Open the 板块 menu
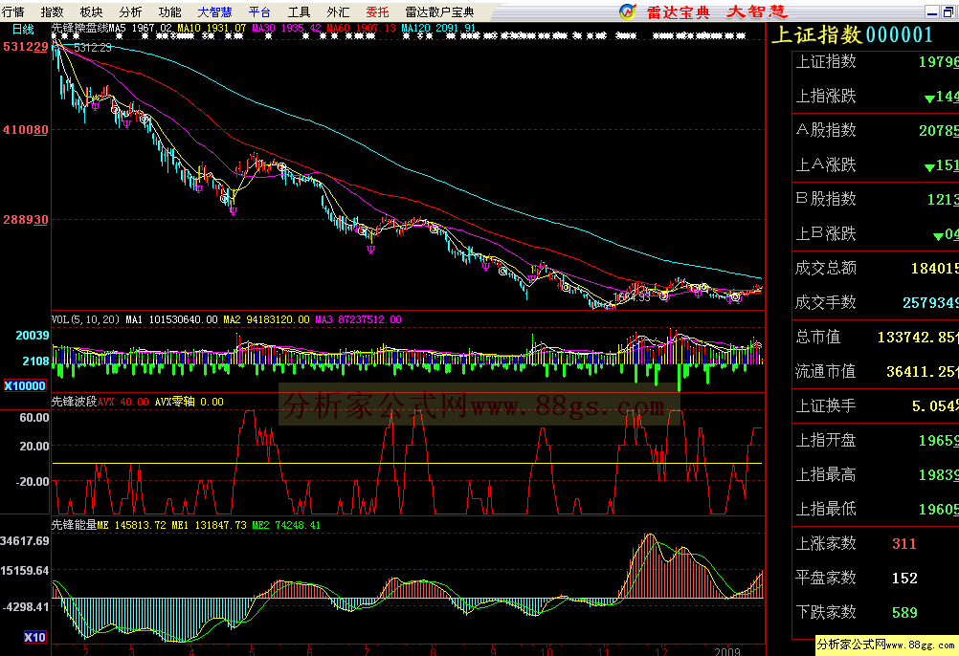The height and width of the screenshot is (656, 959). [x=91, y=11]
